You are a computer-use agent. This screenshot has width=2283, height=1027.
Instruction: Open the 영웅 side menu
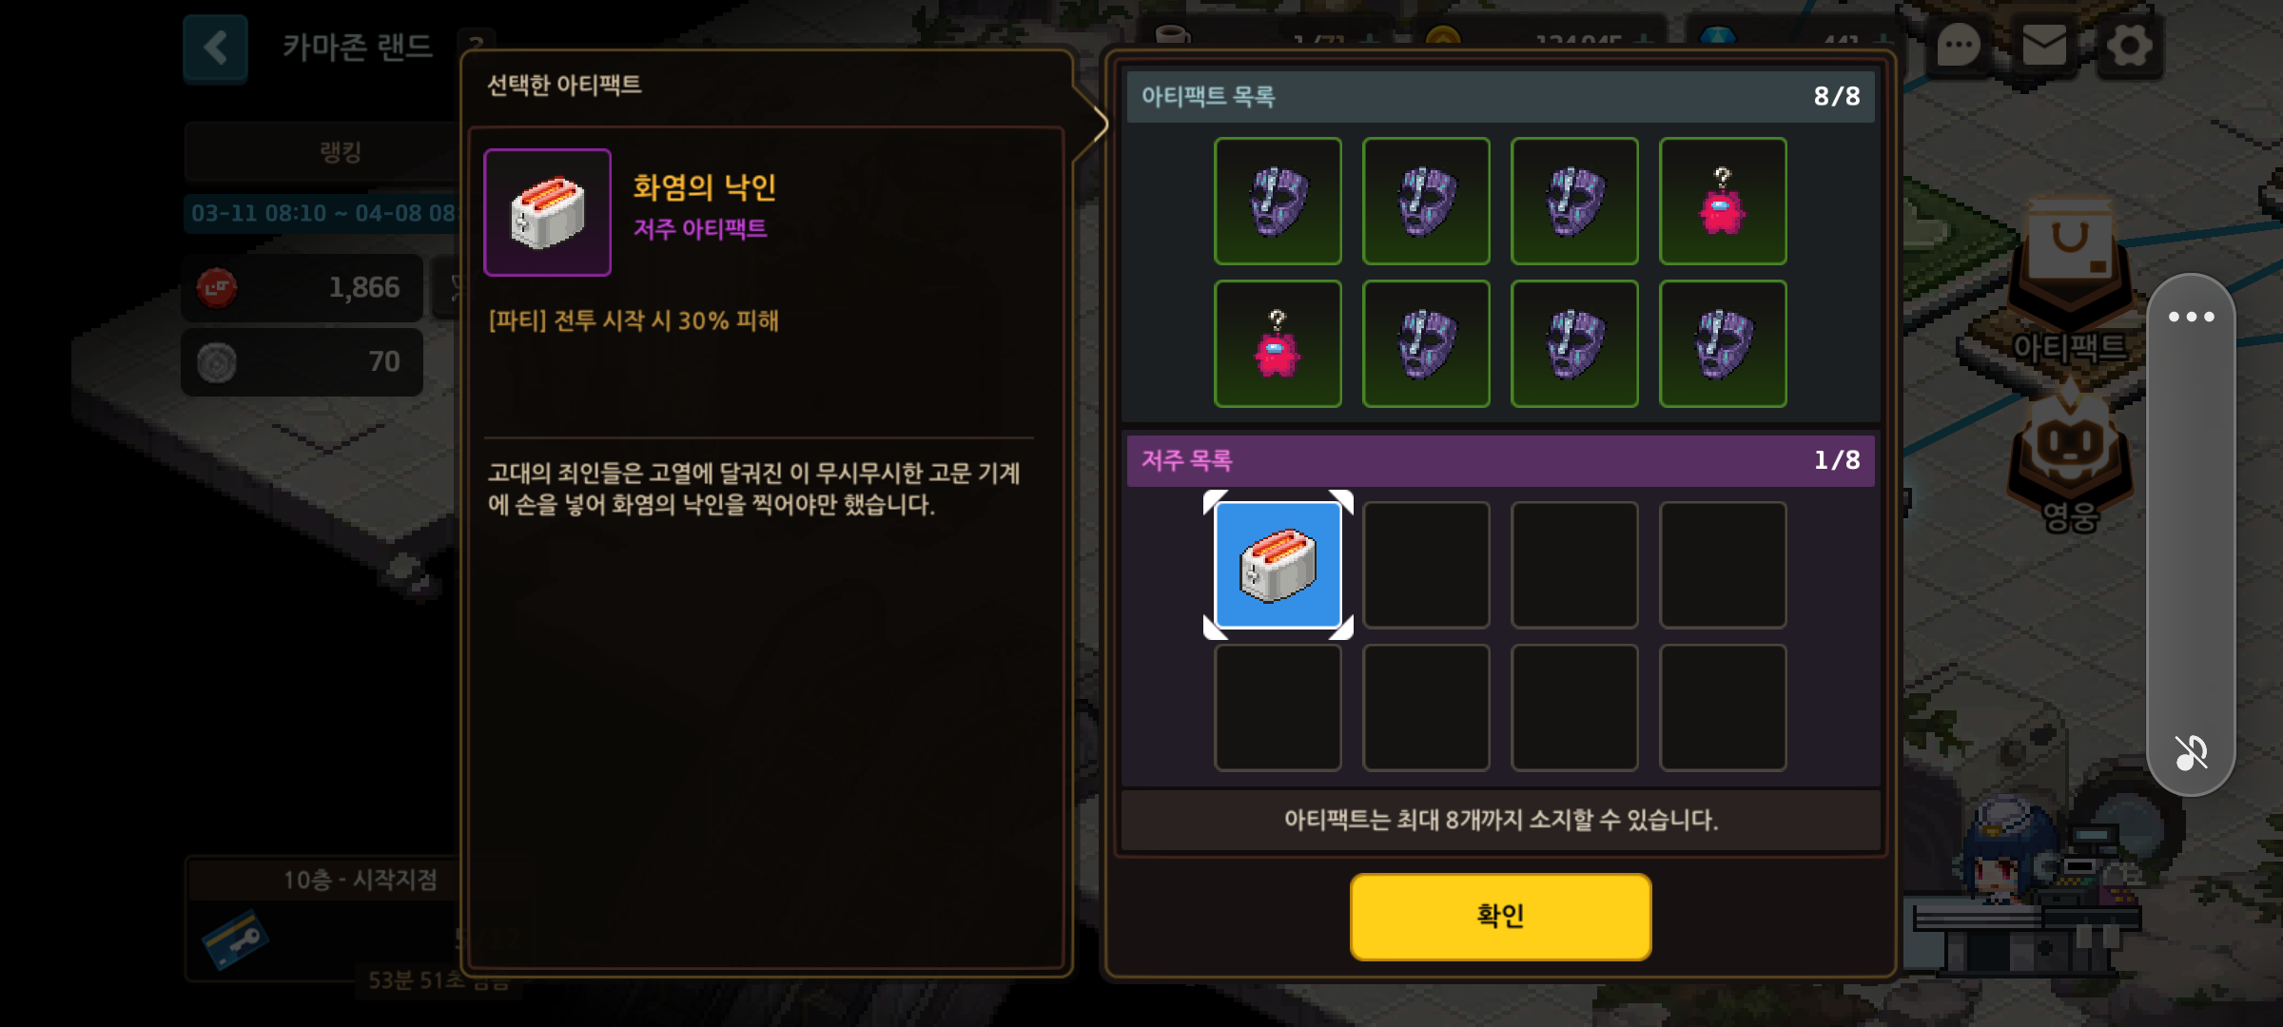2070,461
